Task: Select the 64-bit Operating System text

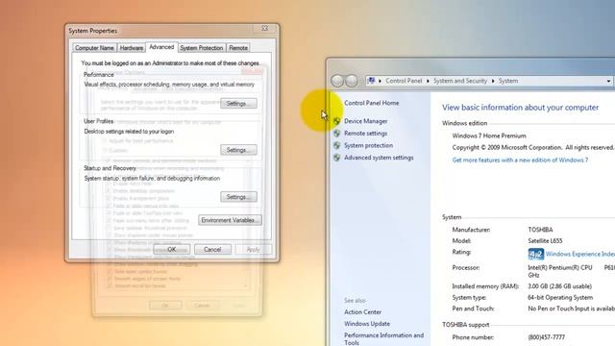Action: [x=560, y=297]
